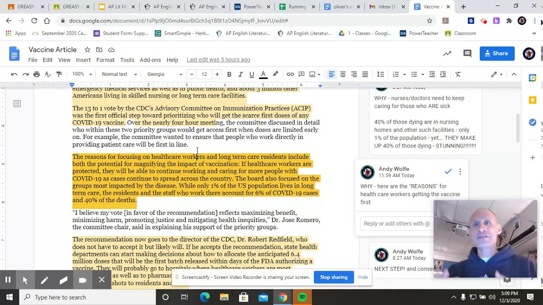This screenshot has width=543, height=305.
Task: Open the Normal text style dropdown
Action: pyautogui.click(x=119, y=74)
